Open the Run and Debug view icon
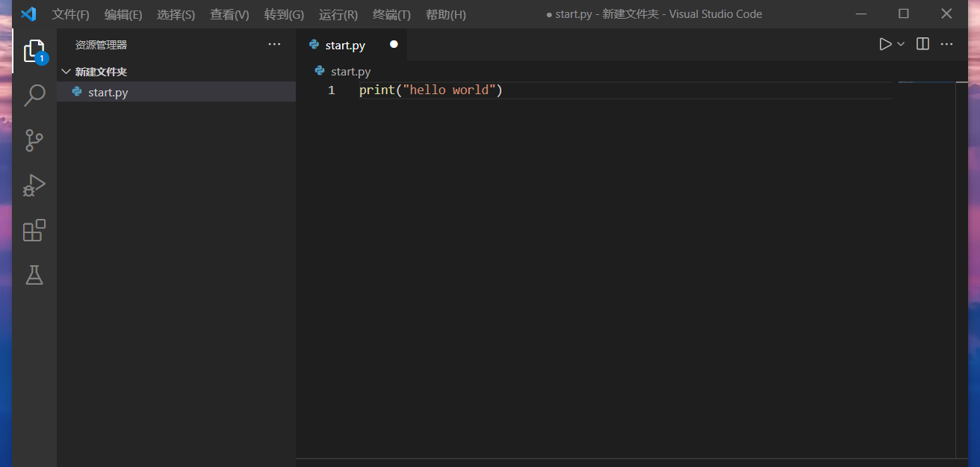980x467 pixels. point(34,185)
